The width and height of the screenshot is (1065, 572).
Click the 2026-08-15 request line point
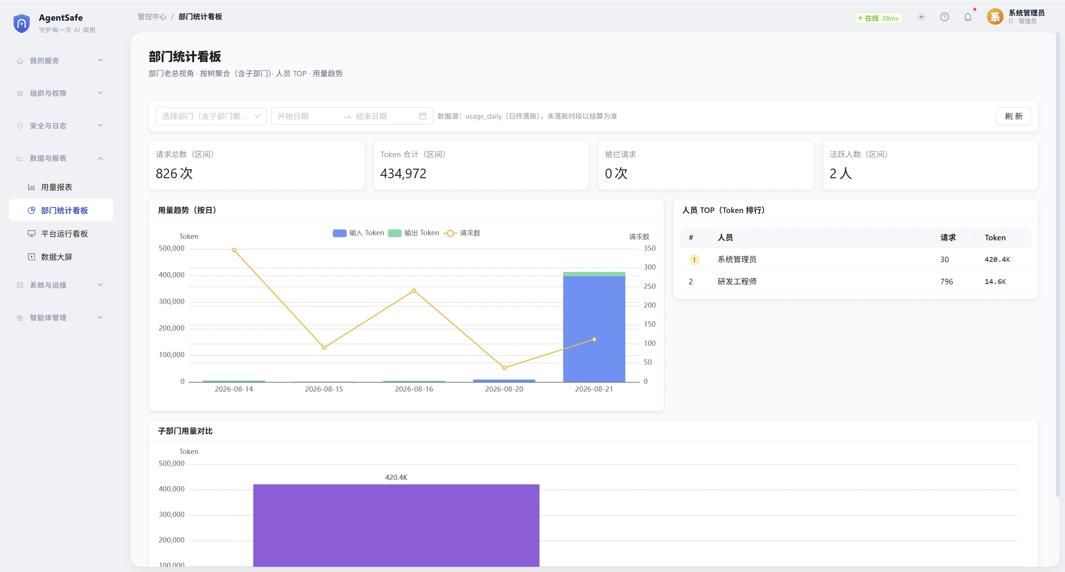324,348
